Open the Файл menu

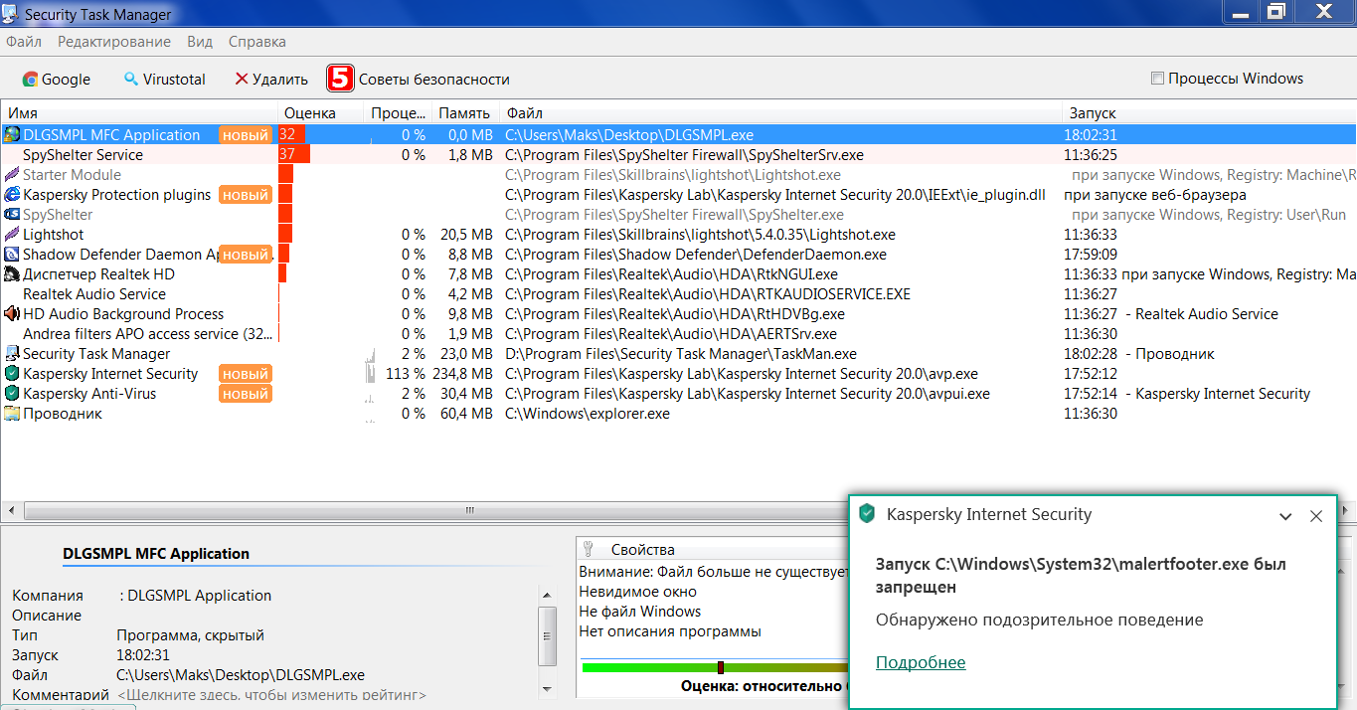pyautogui.click(x=24, y=42)
